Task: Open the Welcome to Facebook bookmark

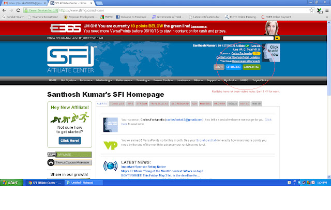Action: click(131, 17)
